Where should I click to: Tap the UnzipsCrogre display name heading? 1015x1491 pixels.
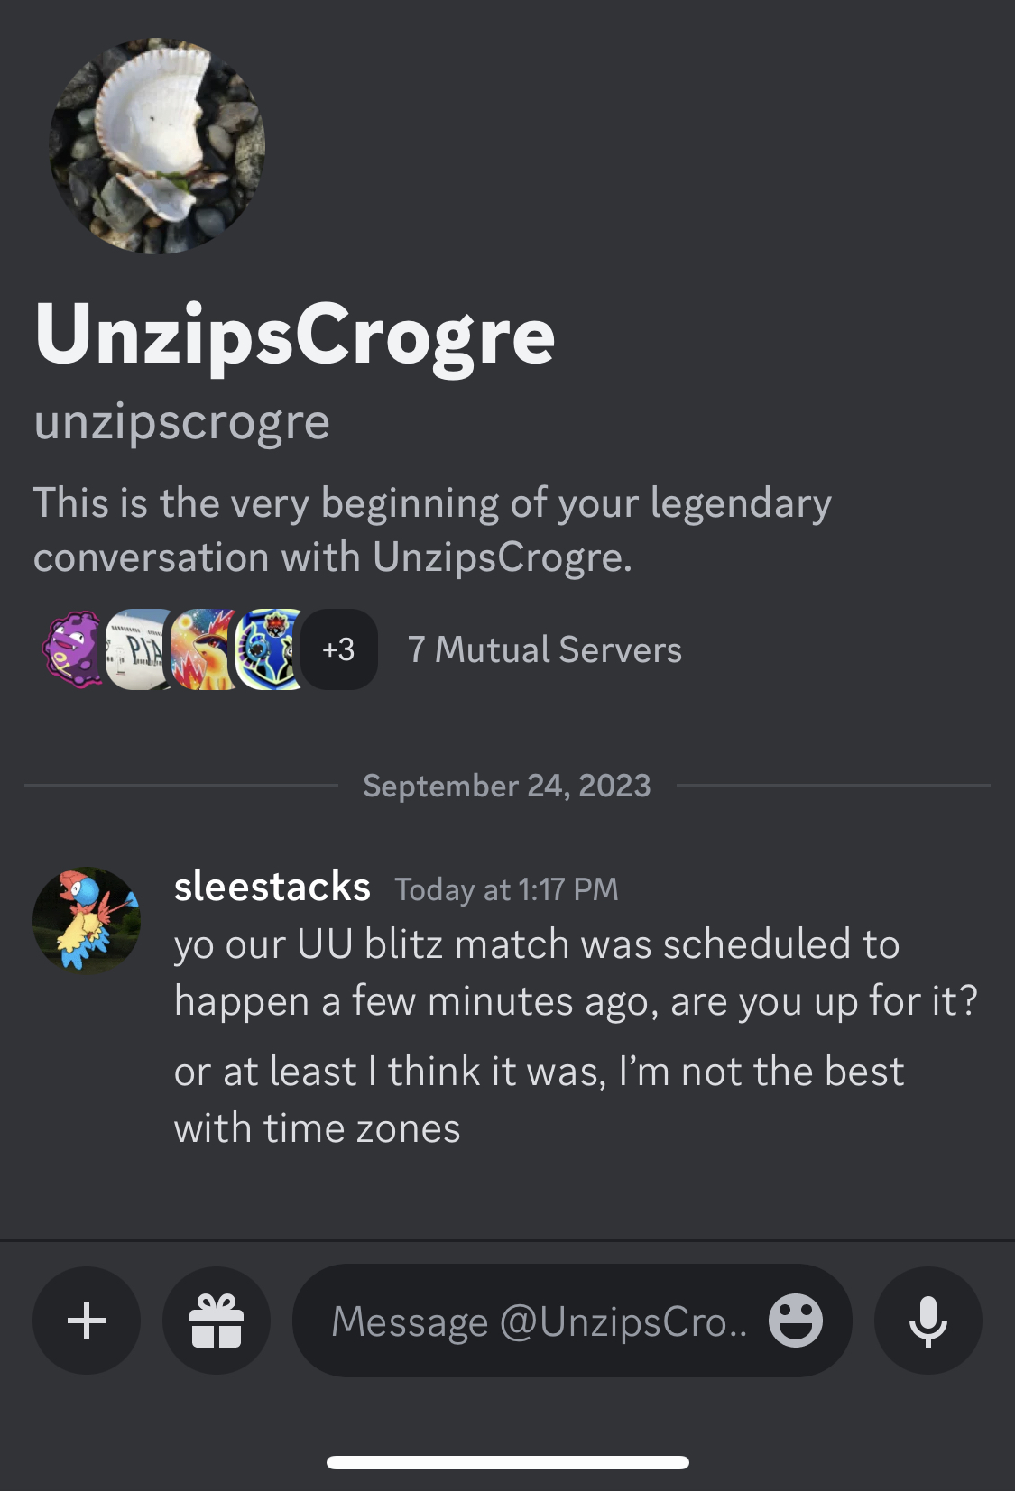(294, 336)
